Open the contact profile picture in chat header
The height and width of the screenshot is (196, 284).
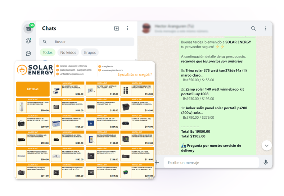[x=146, y=28]
